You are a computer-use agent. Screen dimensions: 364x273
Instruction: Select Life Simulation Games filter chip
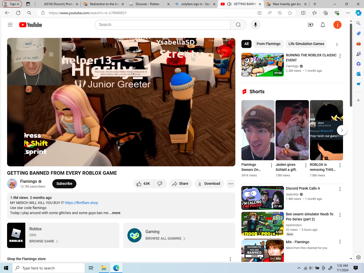coord(306,44)
